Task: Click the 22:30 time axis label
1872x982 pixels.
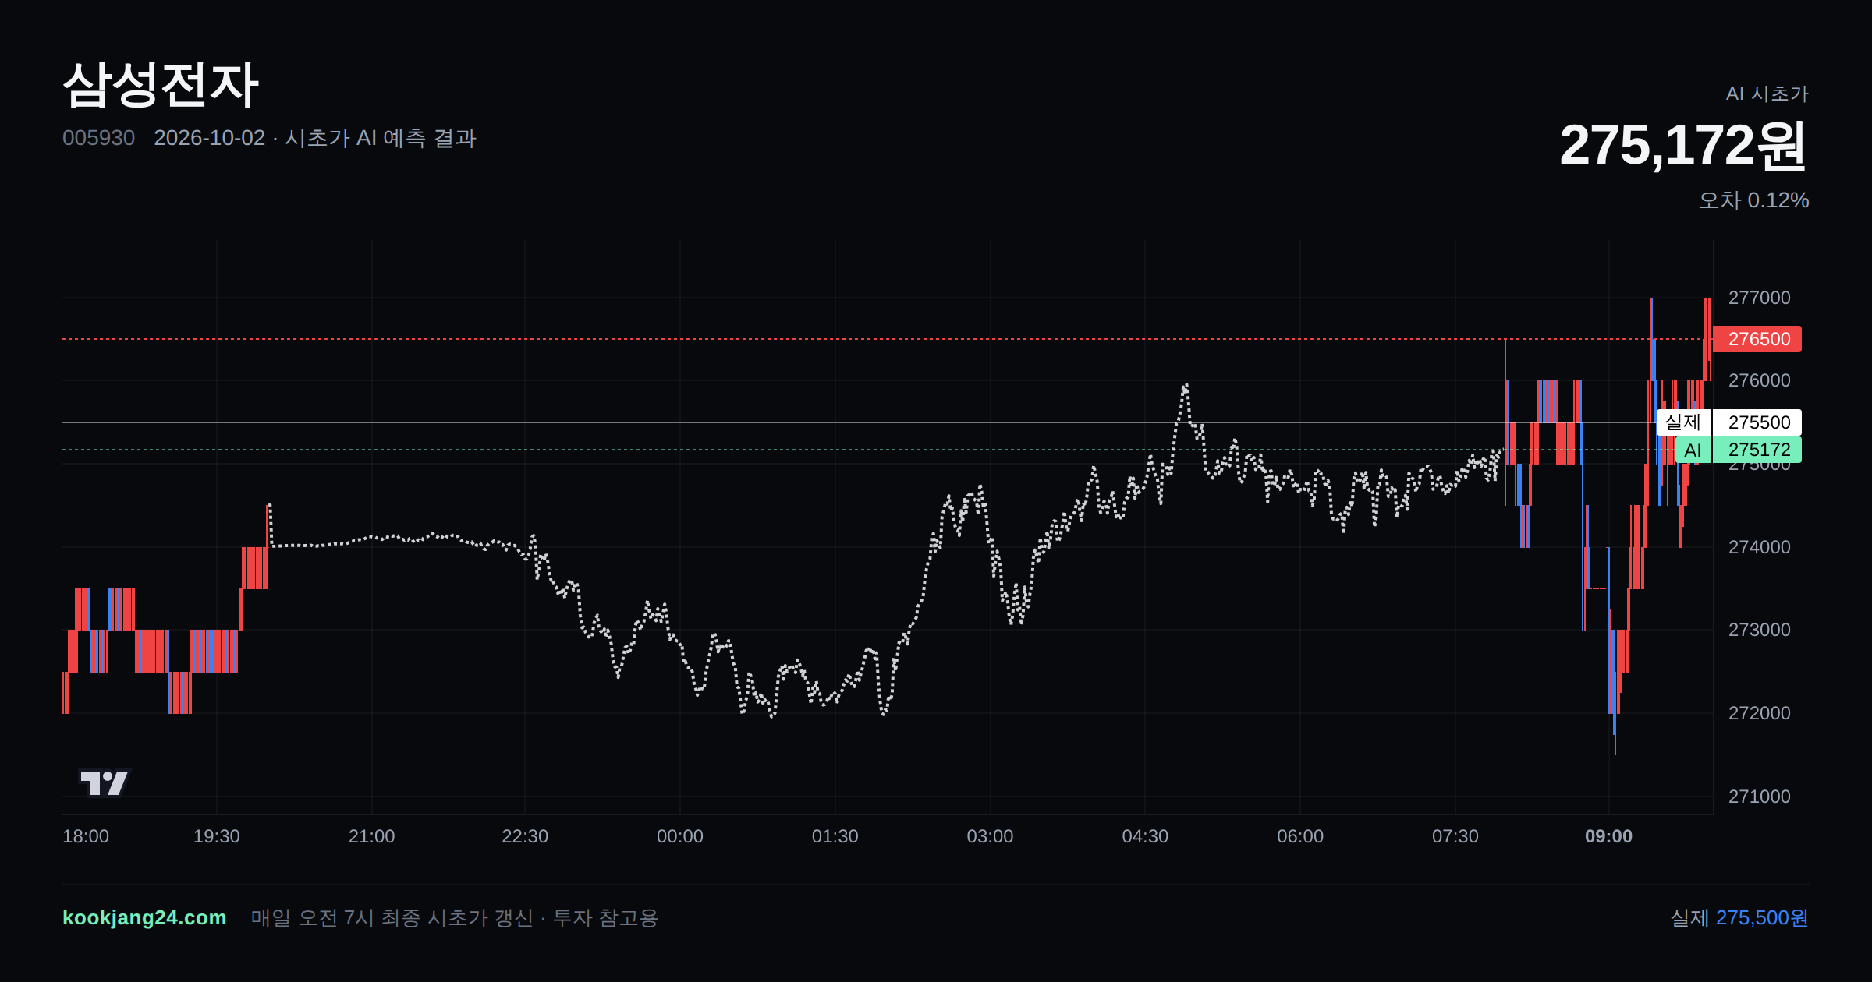Action: coord(525,836)
